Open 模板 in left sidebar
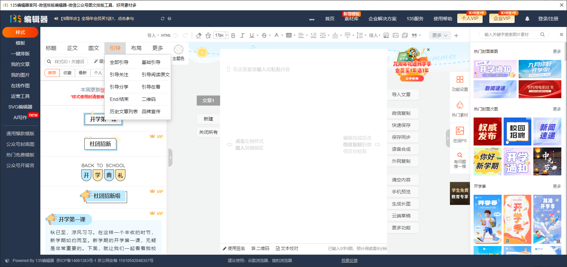567x267 pixels. [20, 43]
